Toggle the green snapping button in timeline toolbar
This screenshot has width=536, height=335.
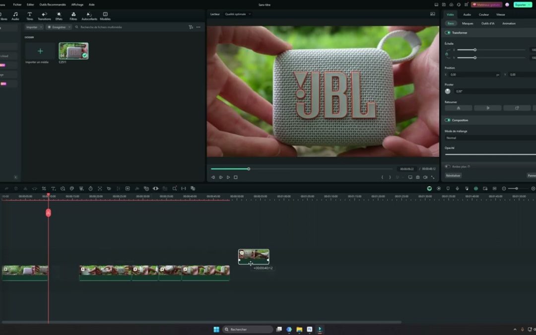(429, 189)
